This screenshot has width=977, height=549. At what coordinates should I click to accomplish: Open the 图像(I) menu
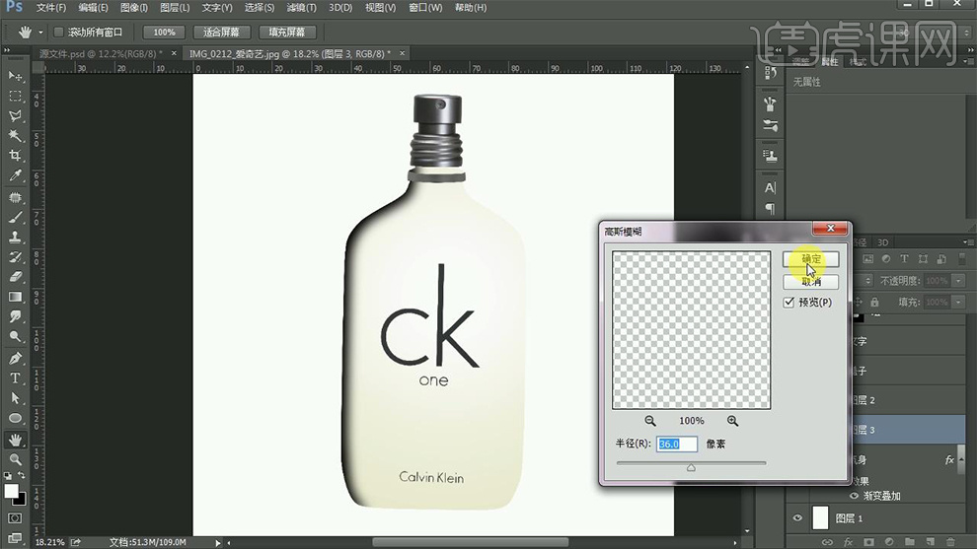click(134, 8)
